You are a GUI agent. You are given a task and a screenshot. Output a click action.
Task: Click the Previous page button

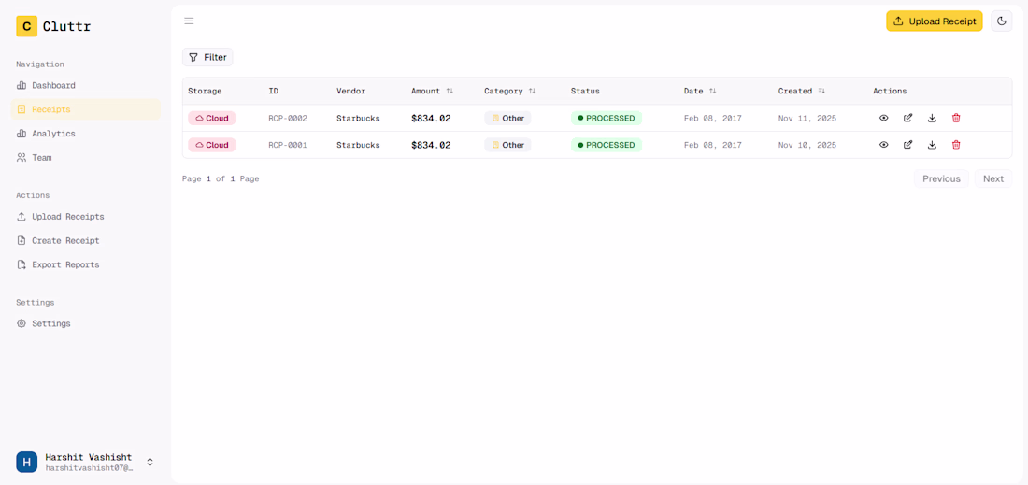coord(941,178)
